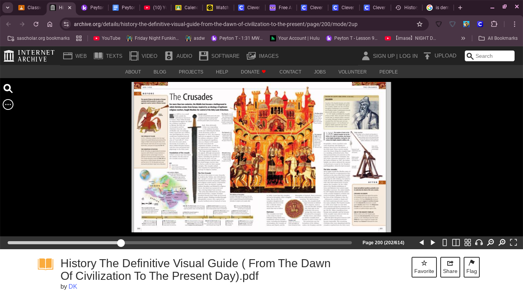Follow the DK author link
The width and height of the screenshot is (523, 294).
tap(73, 286)
